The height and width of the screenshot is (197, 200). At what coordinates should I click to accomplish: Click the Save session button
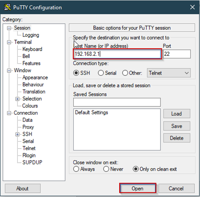pyautogui.click(x=177, y=126)
